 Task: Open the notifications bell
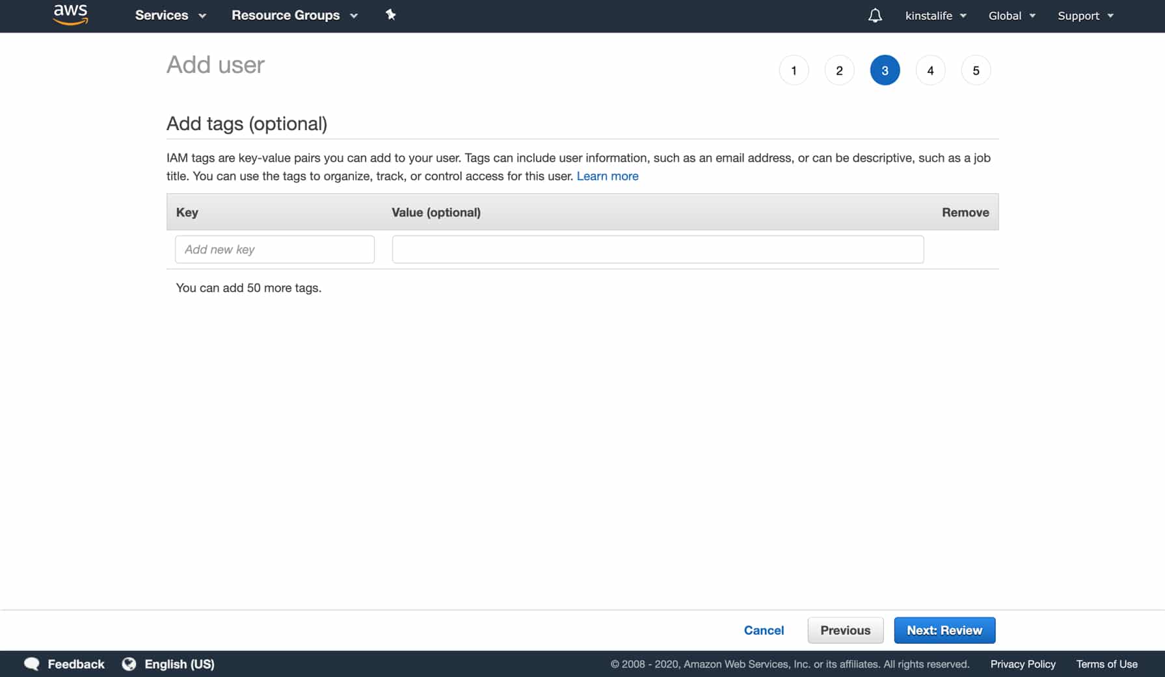click(x=875, y=15)
